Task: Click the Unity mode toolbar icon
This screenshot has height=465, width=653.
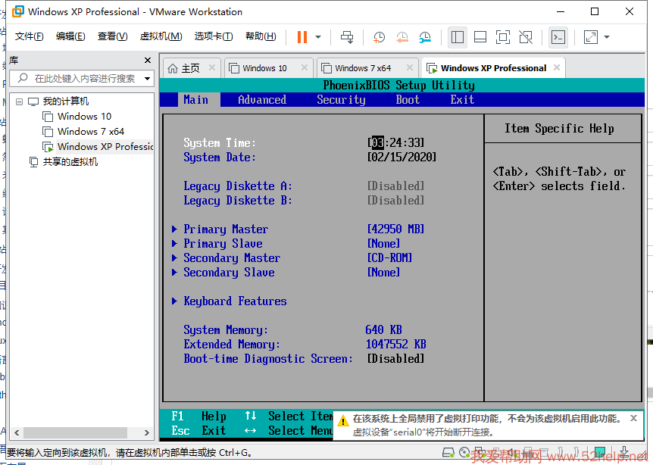Action: pyautogui.click(x=526, y=37)
